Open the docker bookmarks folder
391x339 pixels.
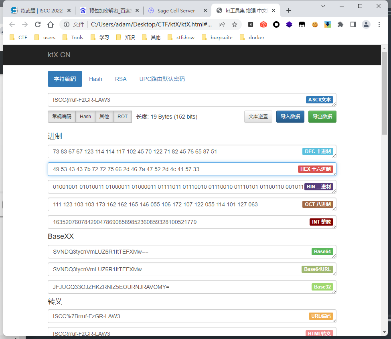[252, 37]
